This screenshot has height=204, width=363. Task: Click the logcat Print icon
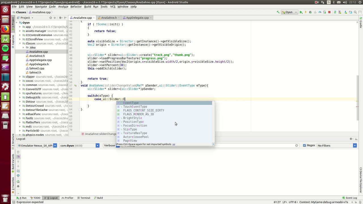click(x=18, y=176)
